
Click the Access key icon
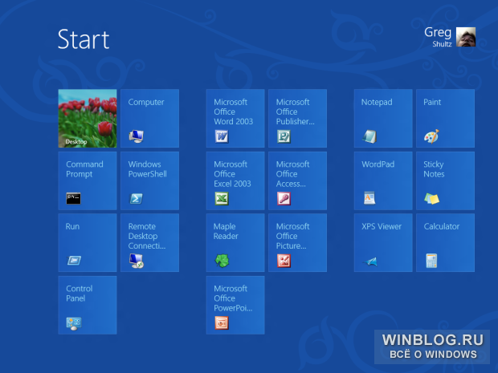pos(284,199)
